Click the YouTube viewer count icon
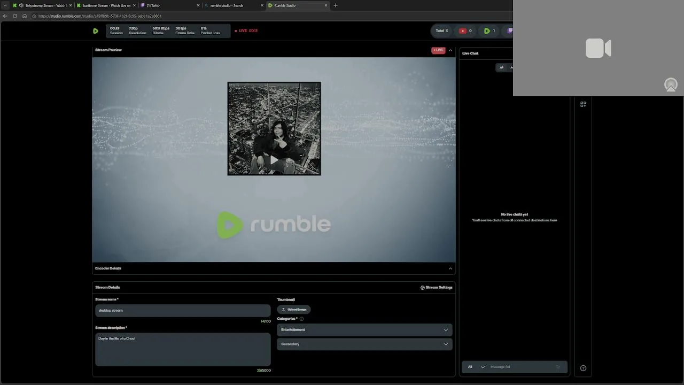 tap(463, 31)
